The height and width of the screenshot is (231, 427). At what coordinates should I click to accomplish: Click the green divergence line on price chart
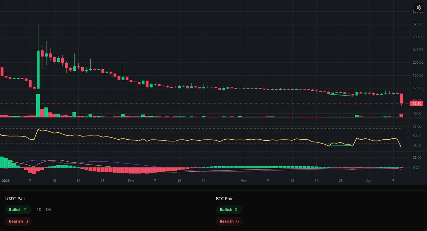click(x=341, y=95)
